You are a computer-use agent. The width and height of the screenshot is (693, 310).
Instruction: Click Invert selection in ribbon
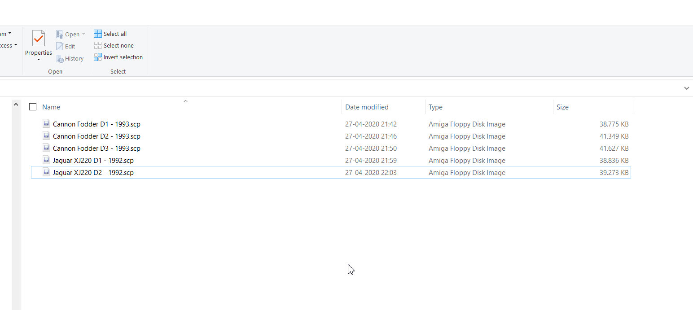pos(118,57)
